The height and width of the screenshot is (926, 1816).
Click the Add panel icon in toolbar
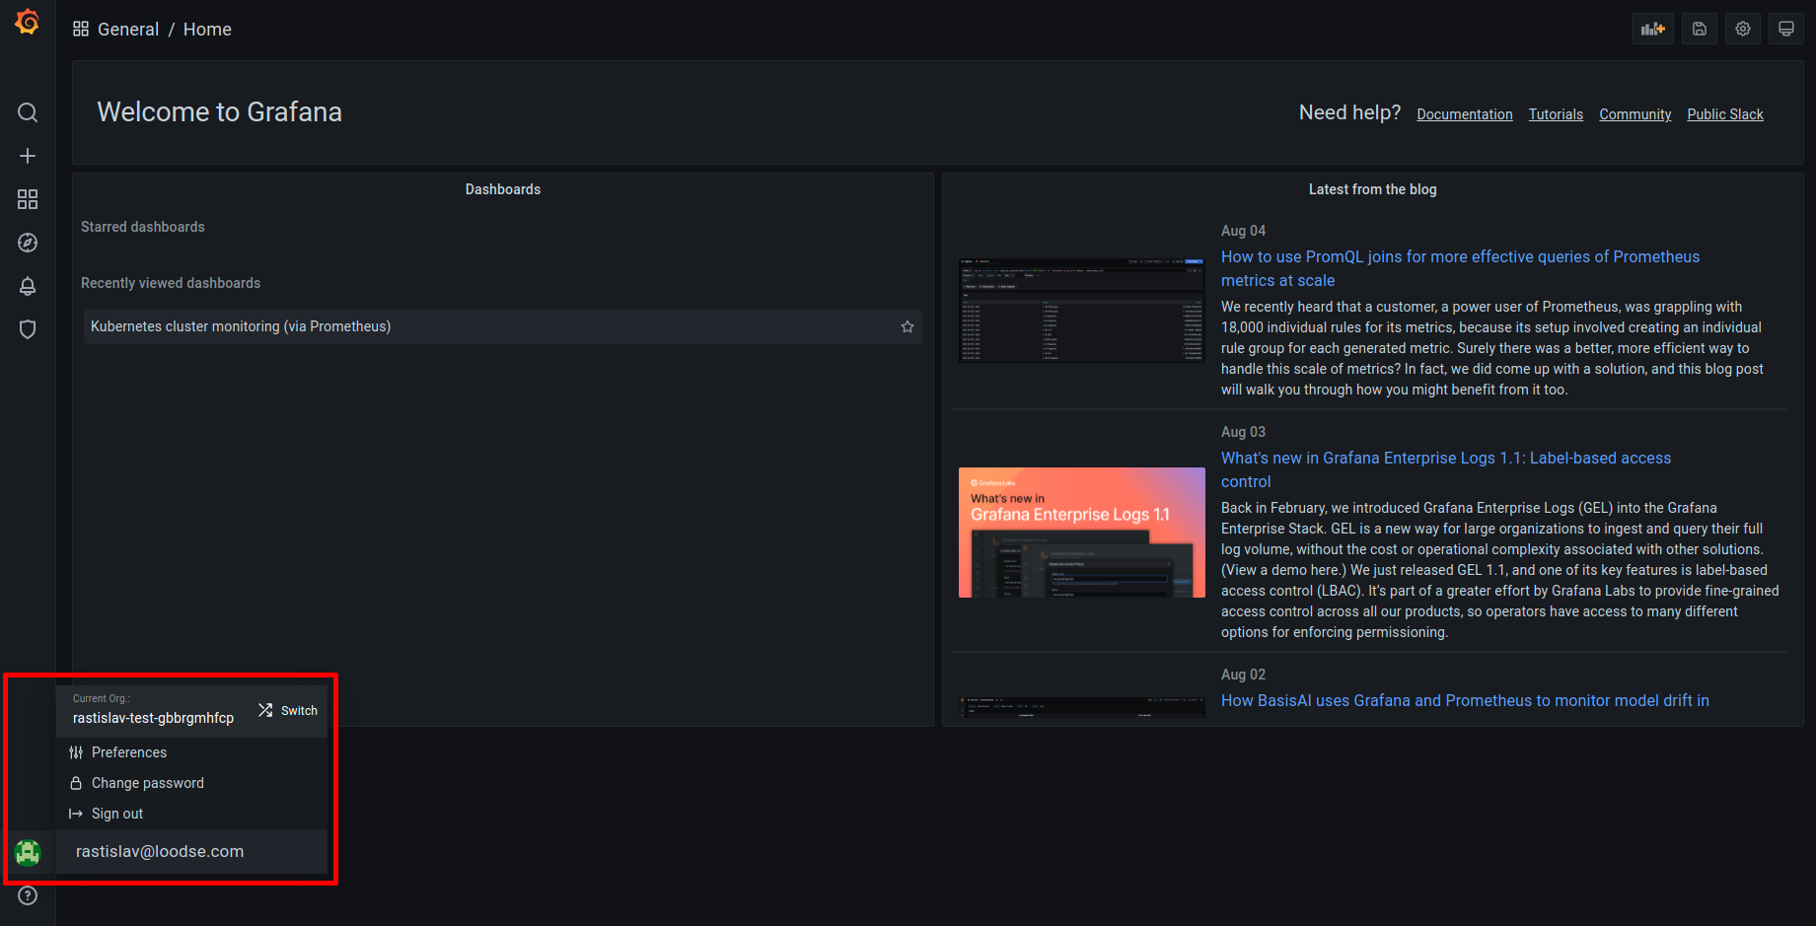point(1652,28)
